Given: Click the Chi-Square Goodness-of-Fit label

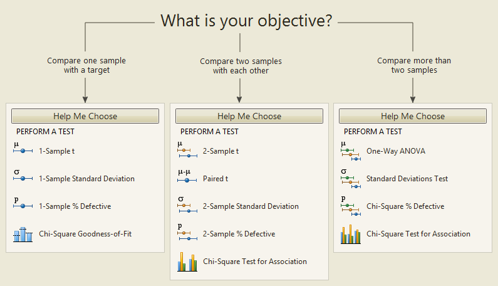Looking at the screenshot, I should 85,234.
